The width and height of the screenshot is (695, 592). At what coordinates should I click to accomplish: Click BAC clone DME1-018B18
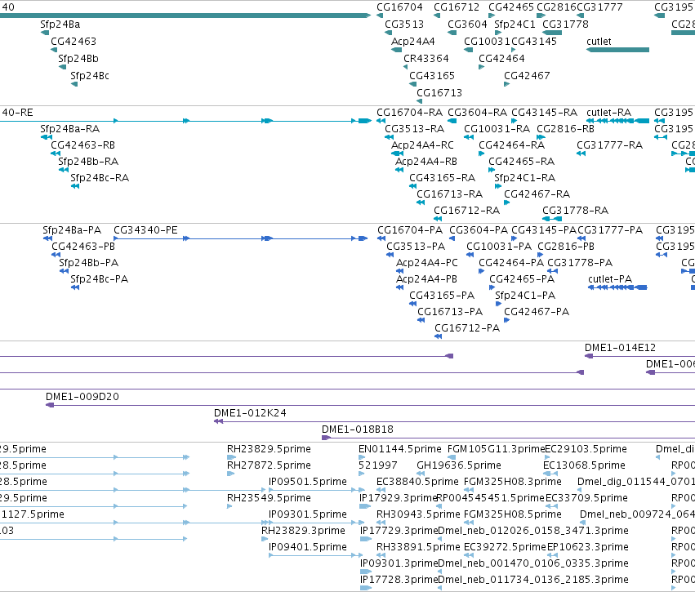coord(357,430)
